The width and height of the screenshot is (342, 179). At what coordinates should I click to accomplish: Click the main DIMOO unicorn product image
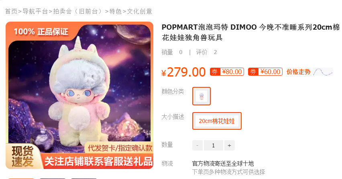79,95
